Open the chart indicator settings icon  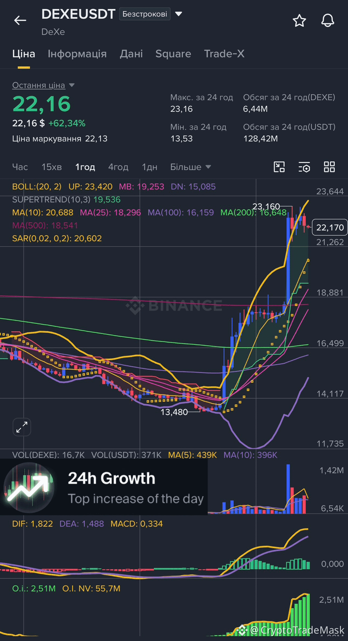tap(304, 167)
